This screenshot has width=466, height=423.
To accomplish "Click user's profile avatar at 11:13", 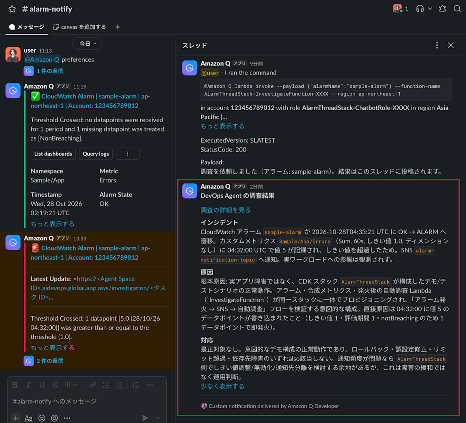I will (x=13, y=55).
